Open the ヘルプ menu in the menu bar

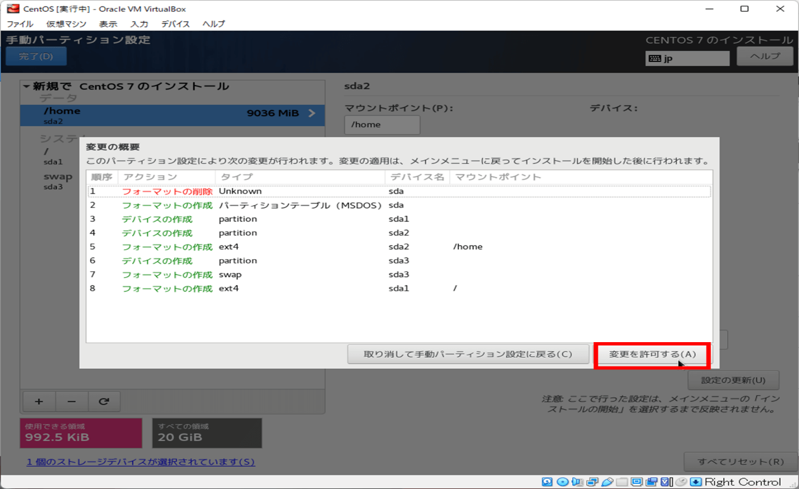click(213, 24)
